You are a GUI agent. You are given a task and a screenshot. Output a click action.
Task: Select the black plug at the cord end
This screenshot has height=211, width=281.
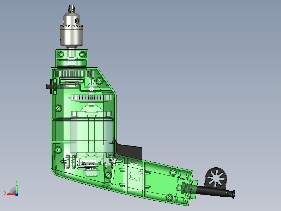pyautogui.click(x=231, y=194)
